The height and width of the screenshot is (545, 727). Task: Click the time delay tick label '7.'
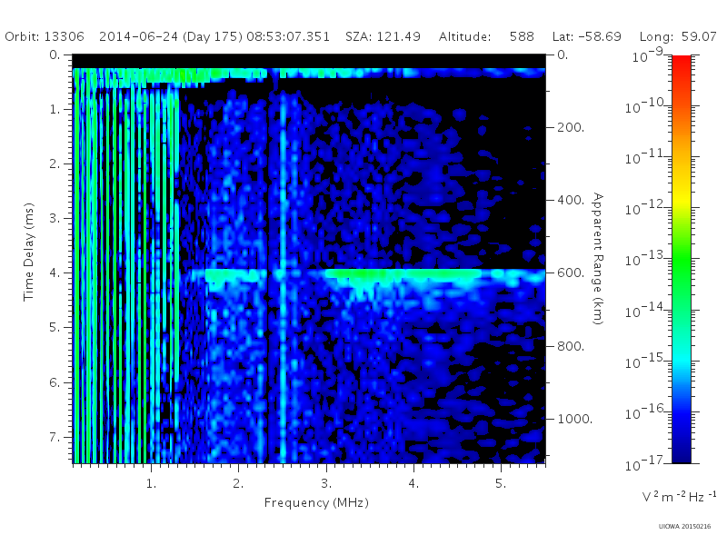click(55, 437)
